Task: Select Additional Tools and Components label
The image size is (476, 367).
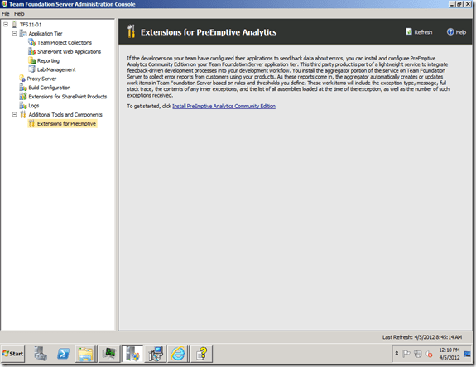Action: [x=65, y=115]
